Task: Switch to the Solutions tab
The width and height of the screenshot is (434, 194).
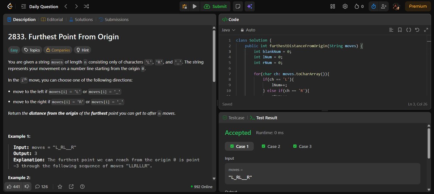Action: point(81,20)
